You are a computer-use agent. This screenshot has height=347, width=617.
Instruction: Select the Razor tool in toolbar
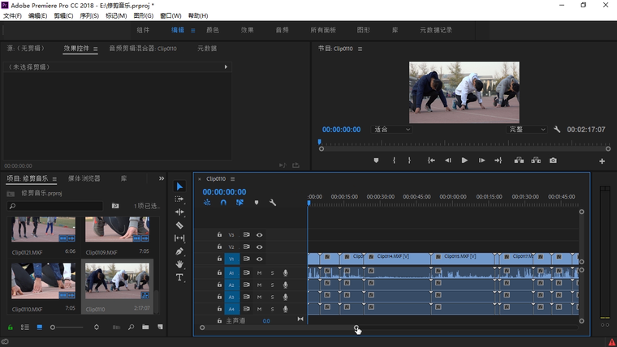tap(179, 225)
